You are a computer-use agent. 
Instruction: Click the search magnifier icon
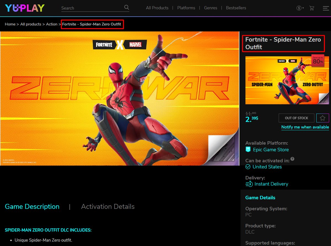(x=127, y=7)
